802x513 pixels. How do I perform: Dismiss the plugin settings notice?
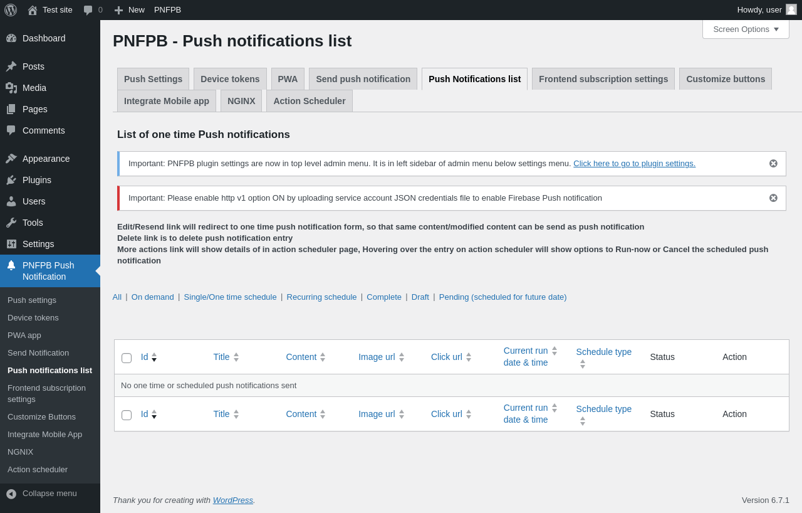pos(773,164)
